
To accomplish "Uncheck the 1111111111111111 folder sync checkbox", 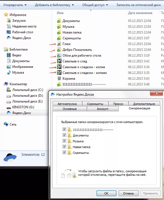I will [x=64, y=129].
